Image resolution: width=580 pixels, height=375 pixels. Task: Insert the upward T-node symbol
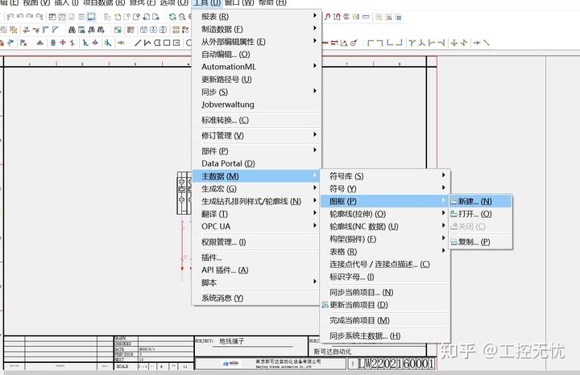[x=421, y=43]
